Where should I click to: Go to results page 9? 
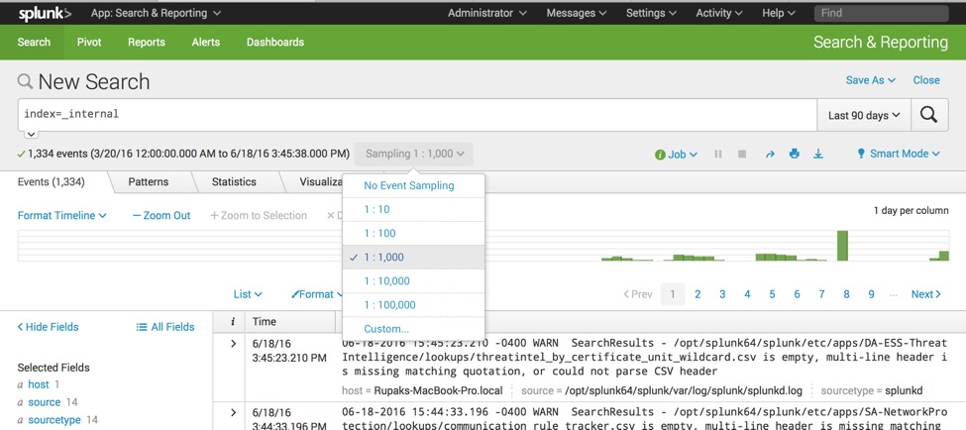coord(871,294)
